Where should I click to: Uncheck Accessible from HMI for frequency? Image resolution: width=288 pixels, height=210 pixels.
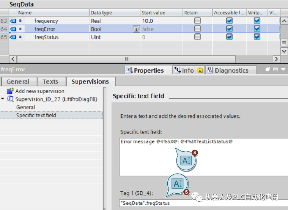coord(230,21)
